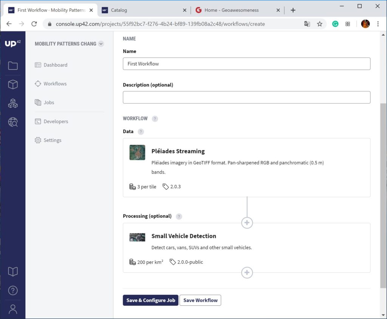Screen dimensions: 387x319
Task: Click the scrollbar down arrow
Action: pos(383,315)
